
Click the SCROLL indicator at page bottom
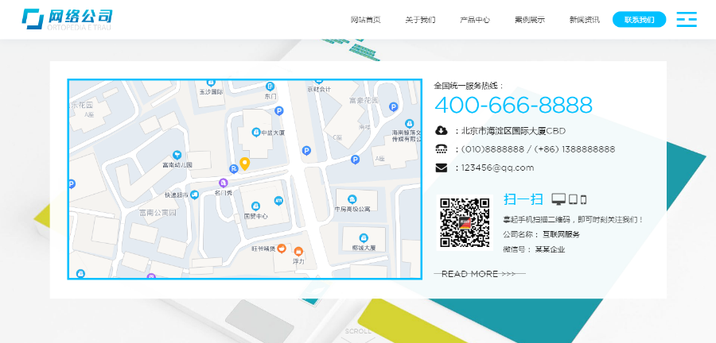tap(358, 331)
